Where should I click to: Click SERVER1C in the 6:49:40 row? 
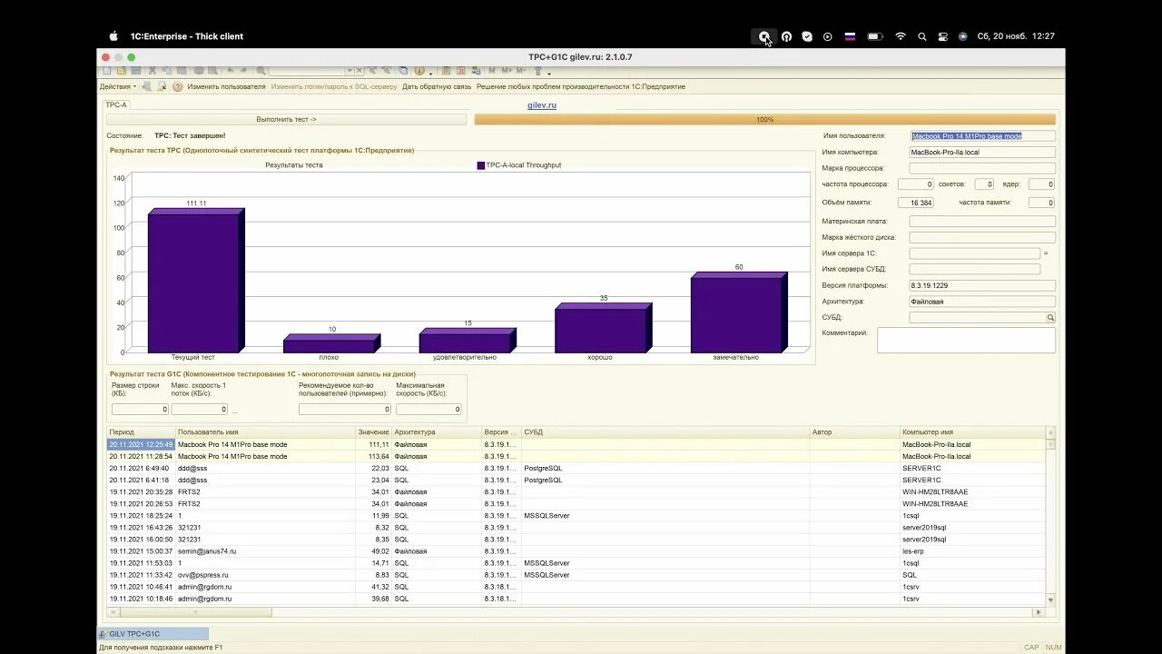click(x=921, y=468)
